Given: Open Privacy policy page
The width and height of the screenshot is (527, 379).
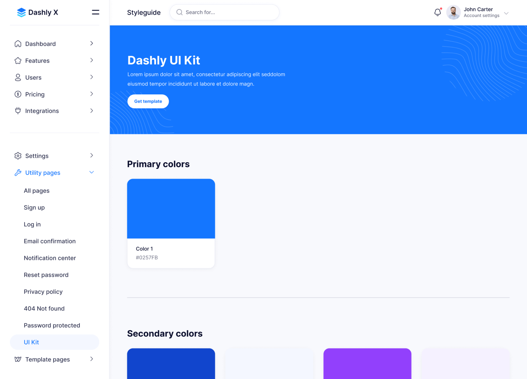Looking at the screenshot, I should [43, 292].
